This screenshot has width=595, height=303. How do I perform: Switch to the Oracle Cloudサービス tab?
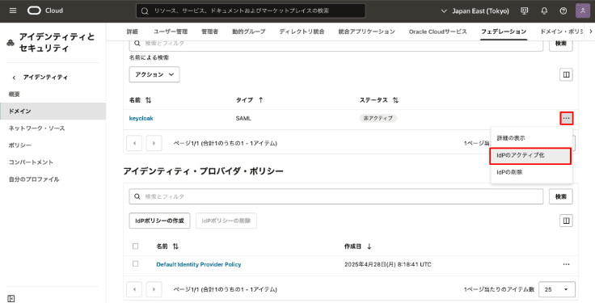point(438,32)
